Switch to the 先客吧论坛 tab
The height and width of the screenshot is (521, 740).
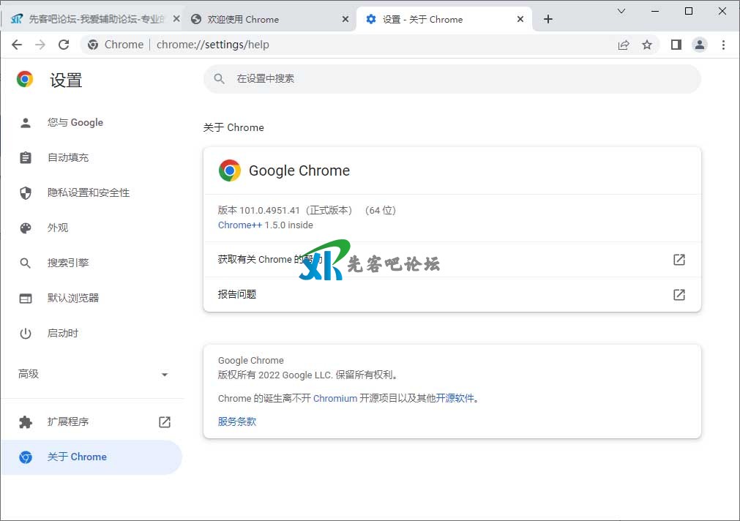pyautogui.click(x=88, y=19)
